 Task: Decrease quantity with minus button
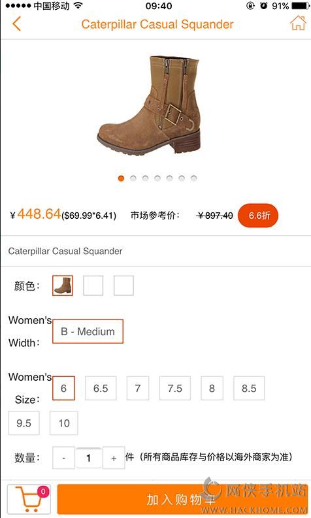[x=64, y=458]
